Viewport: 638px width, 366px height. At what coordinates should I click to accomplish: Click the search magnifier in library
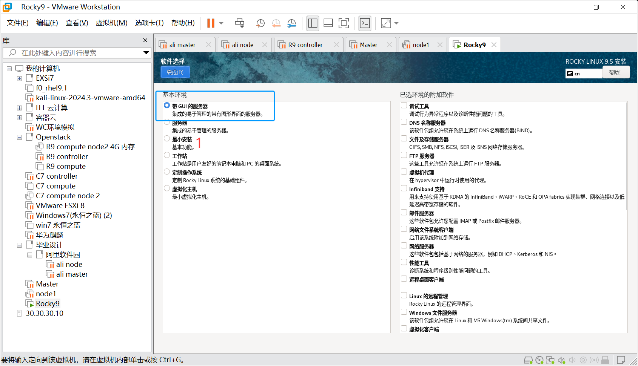(12, 53)
